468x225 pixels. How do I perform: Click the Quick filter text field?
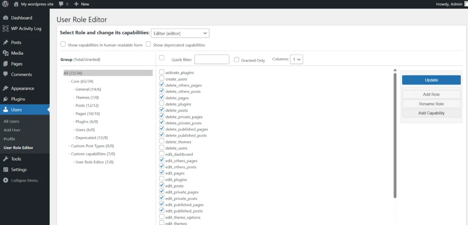pos(212,59)
